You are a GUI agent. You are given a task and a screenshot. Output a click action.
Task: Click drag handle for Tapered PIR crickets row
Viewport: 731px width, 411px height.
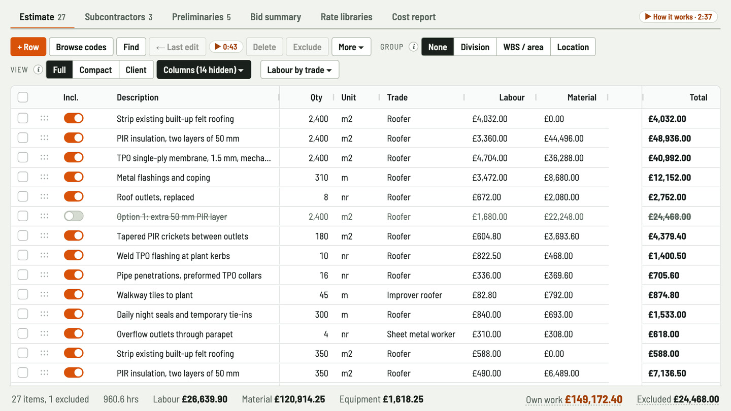45,236
